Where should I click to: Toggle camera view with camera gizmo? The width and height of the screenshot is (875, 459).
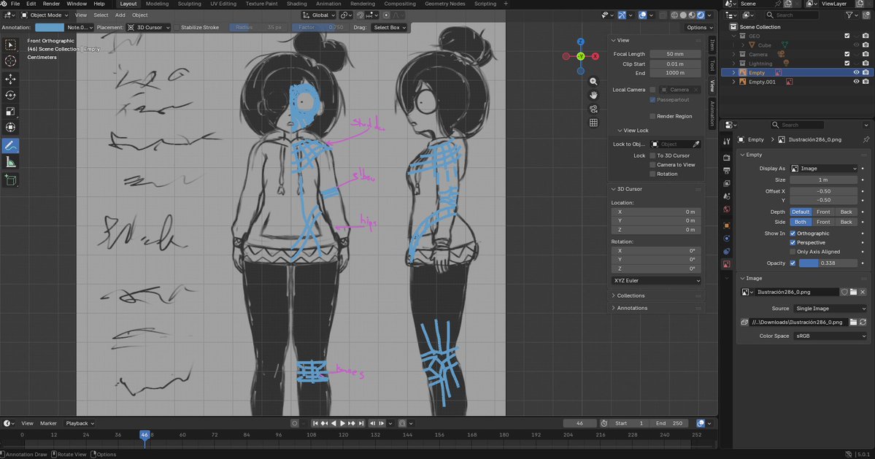click(x=593, y=109)
